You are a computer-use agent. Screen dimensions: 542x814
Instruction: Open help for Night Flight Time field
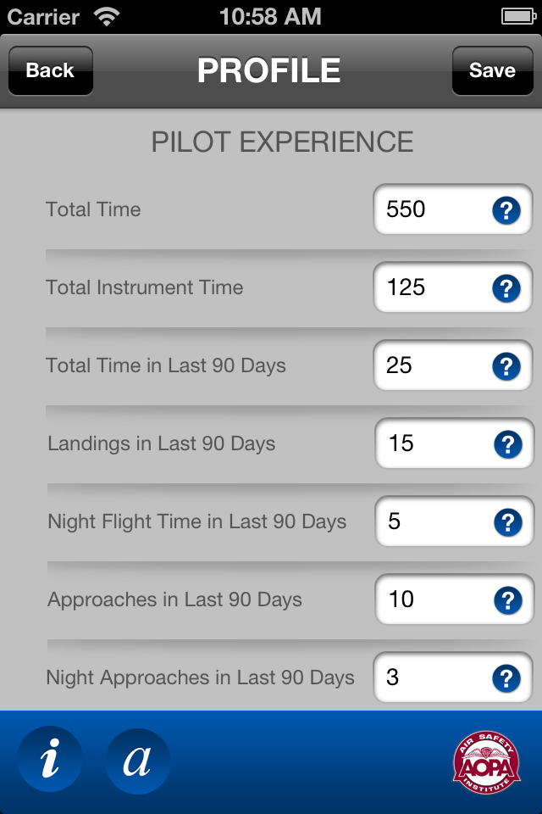click(507, 522)
